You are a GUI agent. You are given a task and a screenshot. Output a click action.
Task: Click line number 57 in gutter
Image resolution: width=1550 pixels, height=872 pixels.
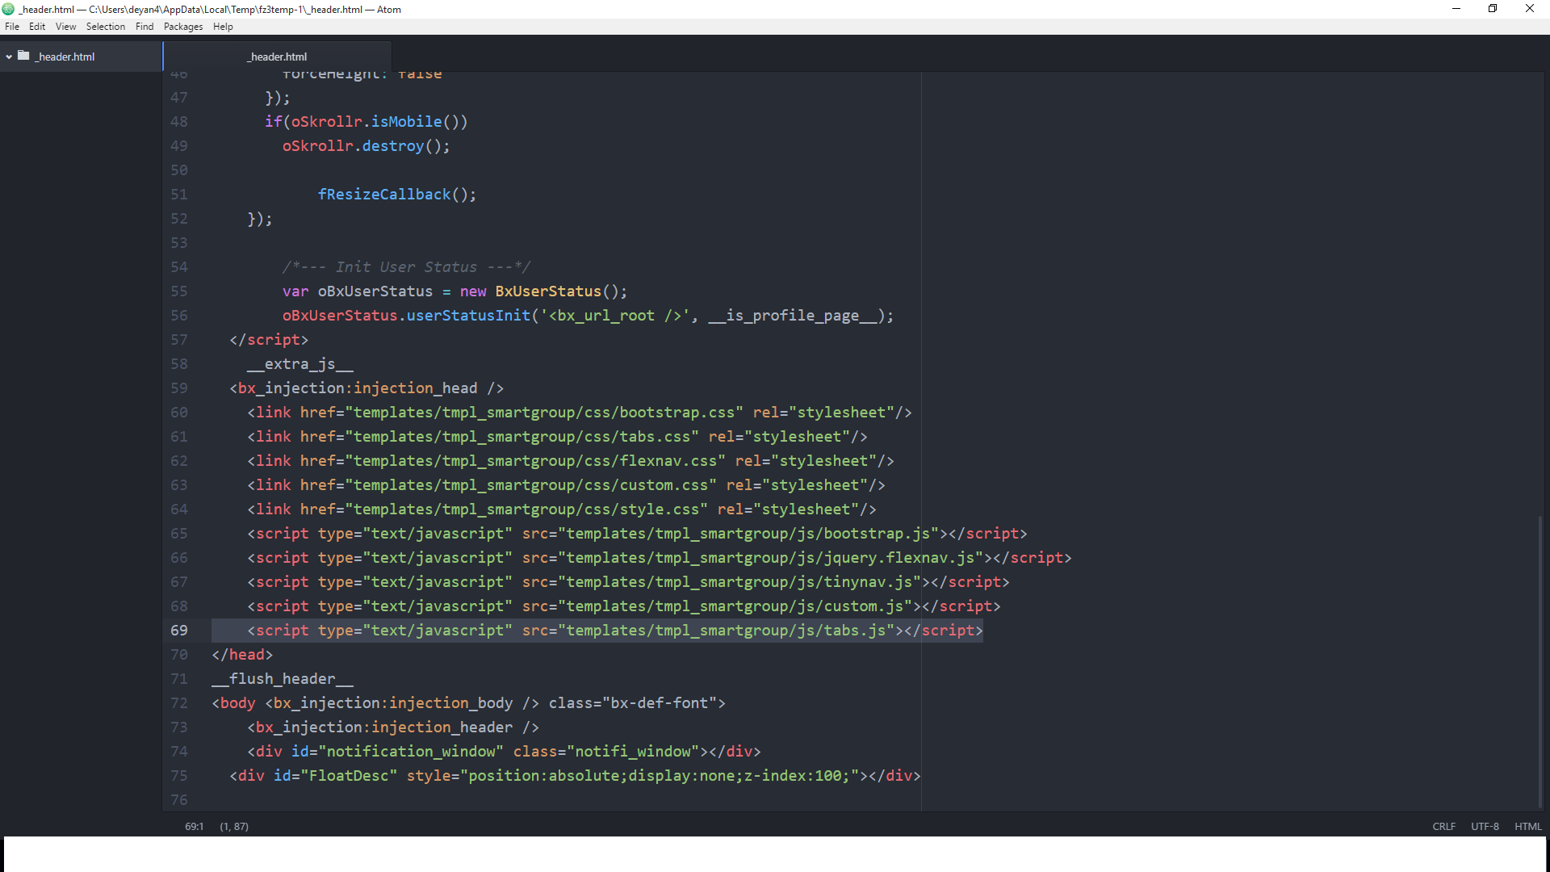tap(179, 340)
